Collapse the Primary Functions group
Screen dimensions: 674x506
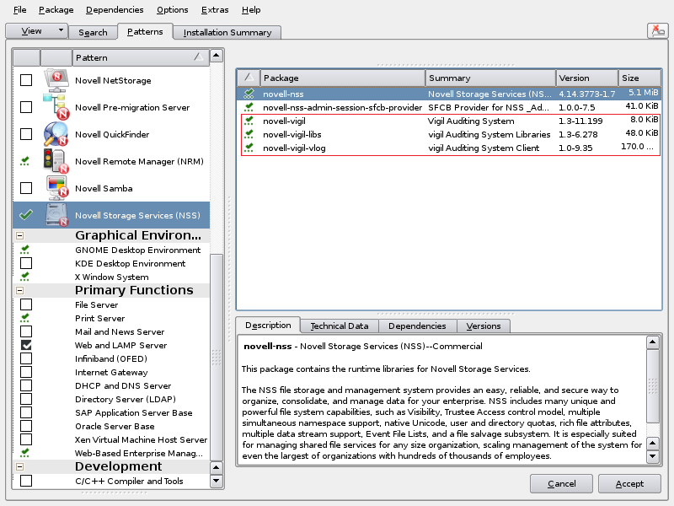pos(19,290)
